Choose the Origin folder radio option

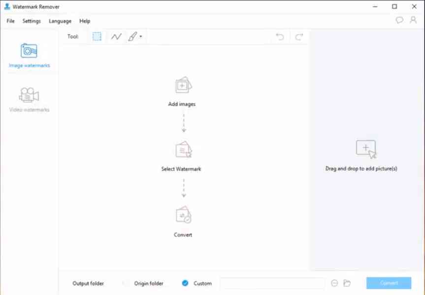(x=126, y=283)
